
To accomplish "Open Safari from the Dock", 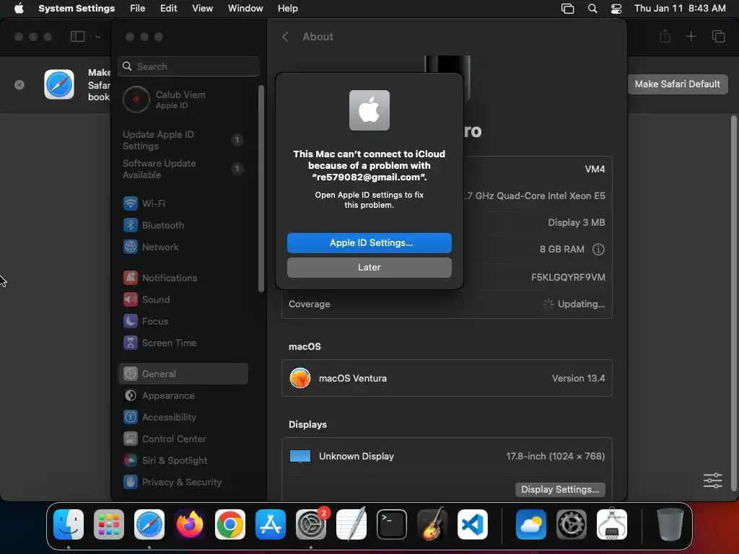I will (149, 524).
